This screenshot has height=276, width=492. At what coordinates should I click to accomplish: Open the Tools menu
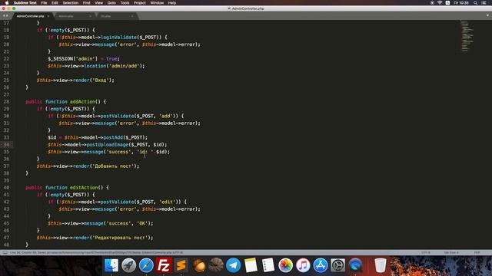point(125,3)
